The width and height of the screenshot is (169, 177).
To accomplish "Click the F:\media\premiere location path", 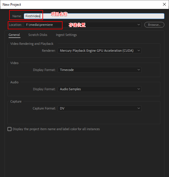I will (39, 25).
